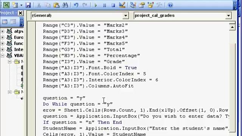Viewport: 242px width, 136px height.
Task: Stop execution with the Reset icon
Action: point(113,5)
